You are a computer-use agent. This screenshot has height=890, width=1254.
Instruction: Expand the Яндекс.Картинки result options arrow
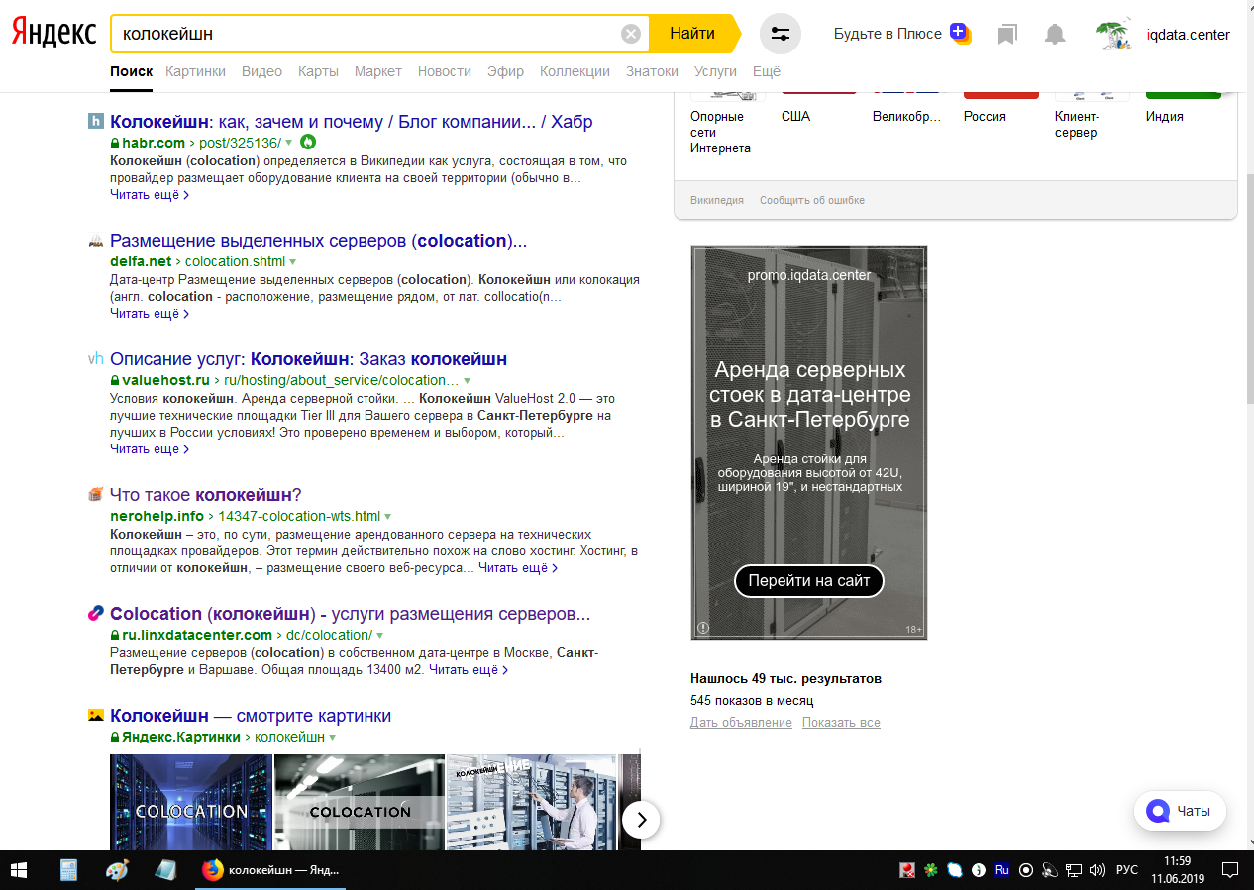[333, 738]
